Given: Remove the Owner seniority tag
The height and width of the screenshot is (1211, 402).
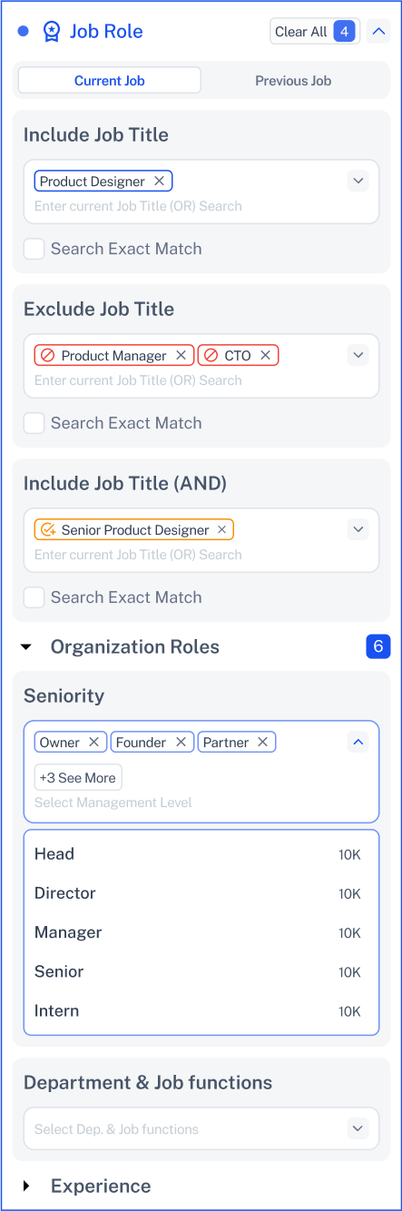Looking at the screenshot, I should point(93,743).
